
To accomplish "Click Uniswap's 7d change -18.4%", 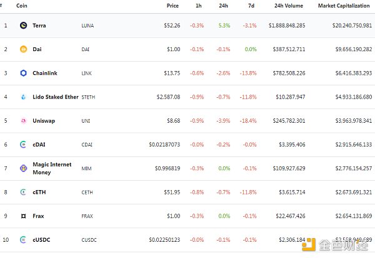I will tap(248, 121).
